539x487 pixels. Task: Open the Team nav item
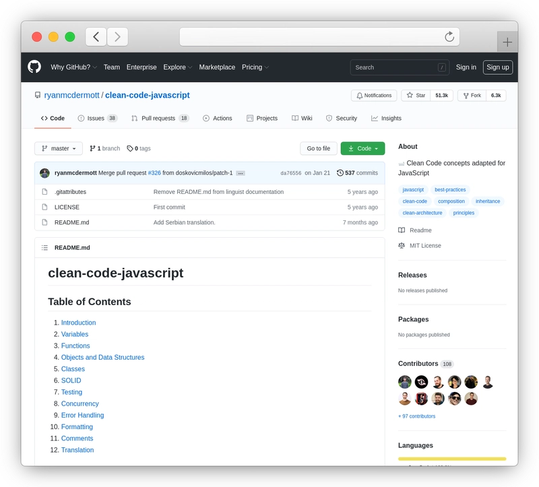112,67
